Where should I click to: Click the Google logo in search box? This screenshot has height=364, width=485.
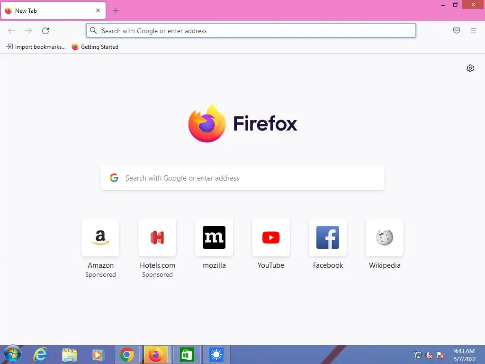tap(114, 178)
